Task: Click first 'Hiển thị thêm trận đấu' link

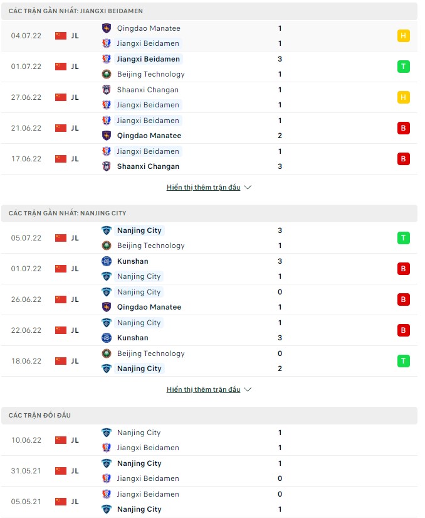Action: pos(203,187)
